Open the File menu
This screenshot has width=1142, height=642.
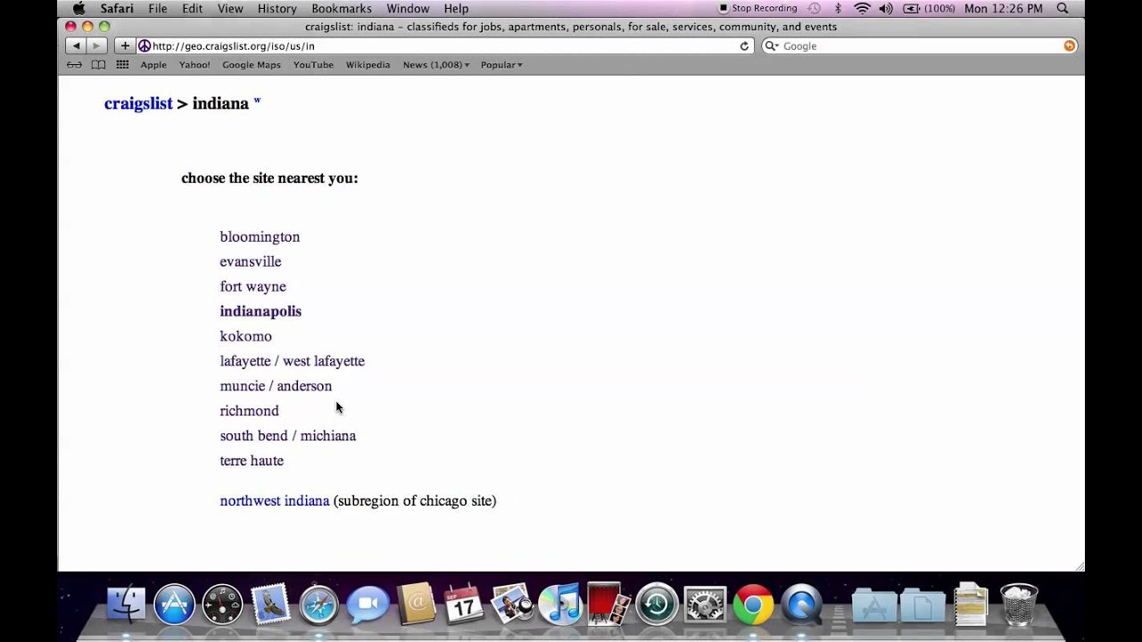coord(158,9)
